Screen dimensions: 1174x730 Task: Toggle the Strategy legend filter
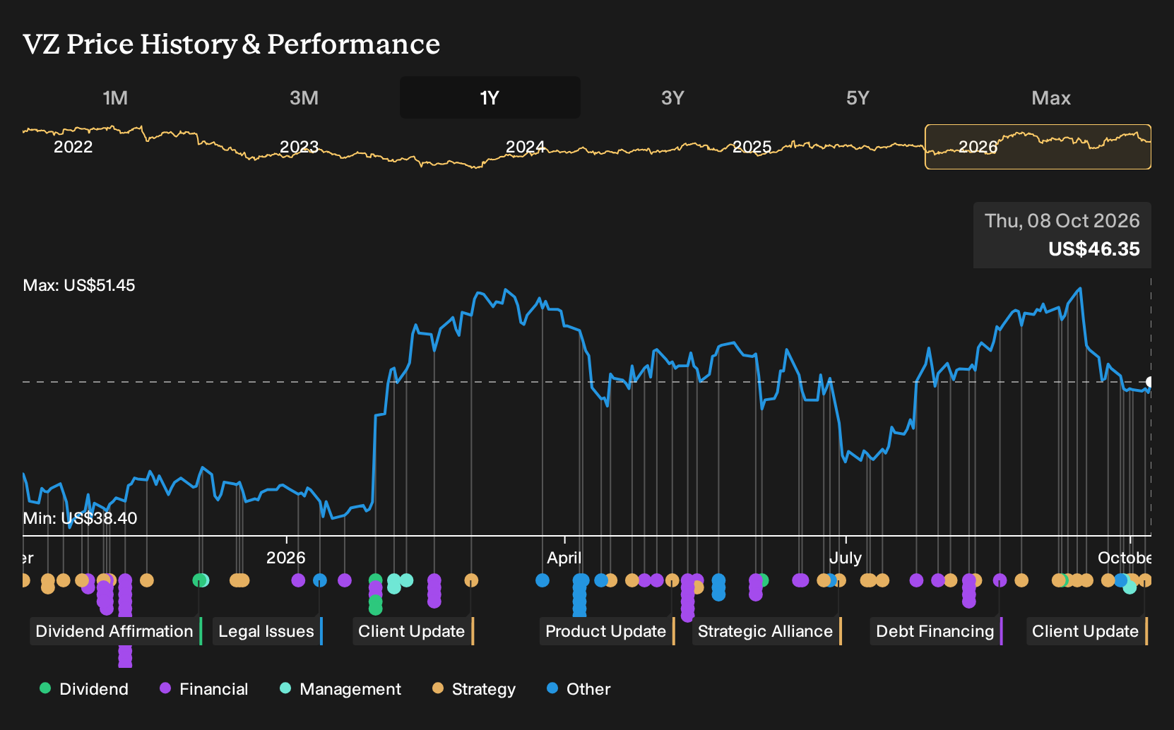(474, 689)
